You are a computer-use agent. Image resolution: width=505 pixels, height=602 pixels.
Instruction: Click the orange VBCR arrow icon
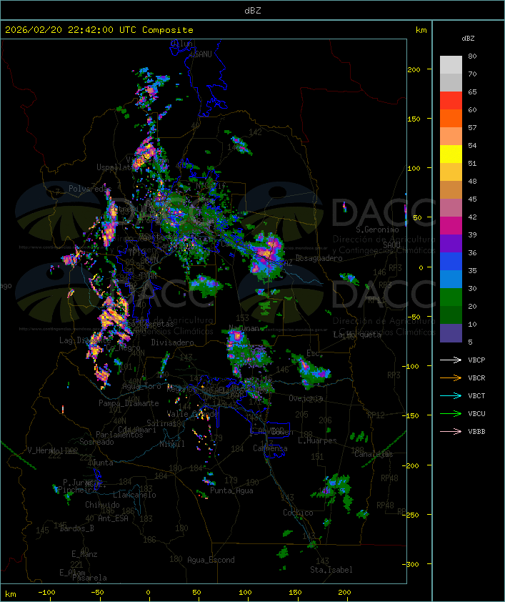(x=451, y=378)
